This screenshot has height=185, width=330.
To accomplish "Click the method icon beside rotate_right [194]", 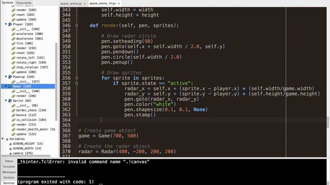I will coord(13,63).
